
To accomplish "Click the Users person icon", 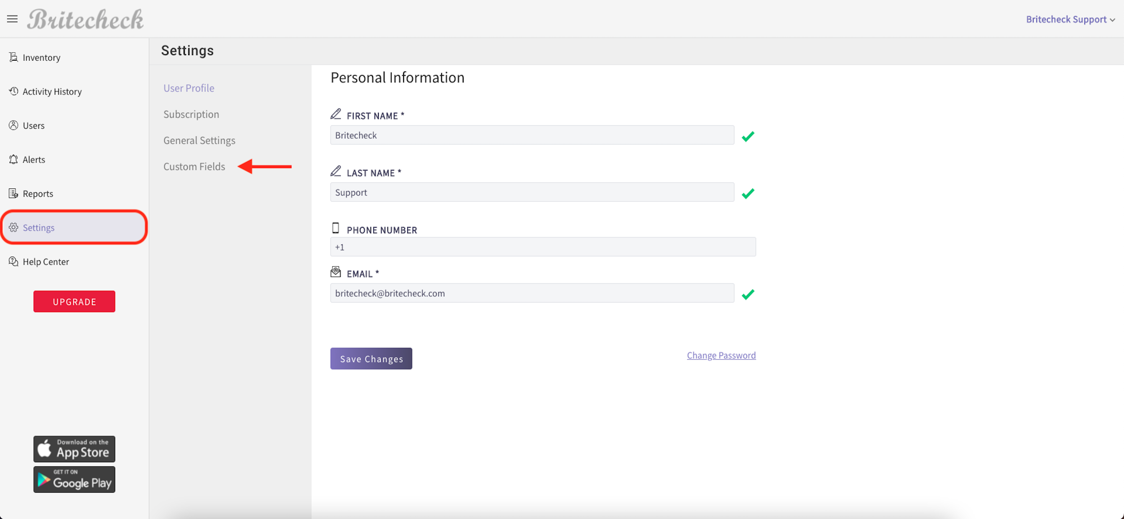I will 13,125.
